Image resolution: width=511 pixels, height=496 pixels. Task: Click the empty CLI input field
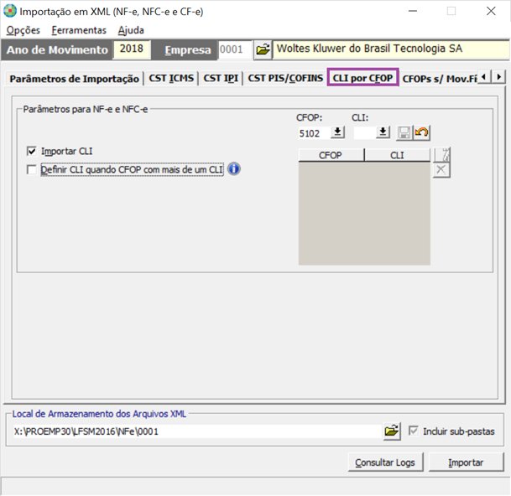(x=365, y=133)
